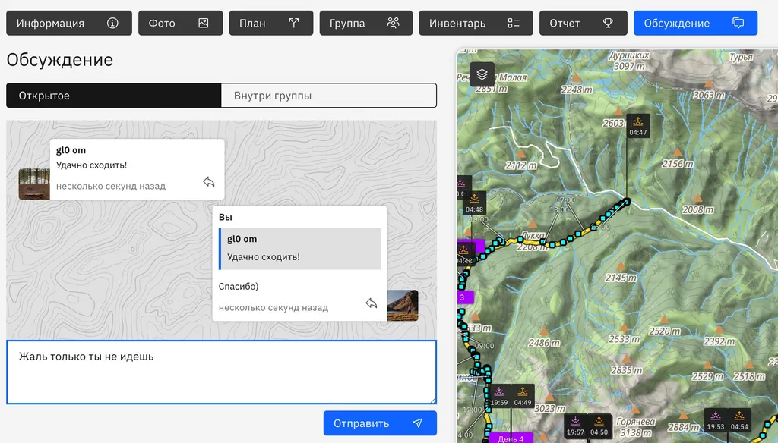Image resolution: width=778 pixels, height=443 pixels.
Task: Click the sunset 19:57 map marker
Action: pyautogui.click(x=575, y=426)
